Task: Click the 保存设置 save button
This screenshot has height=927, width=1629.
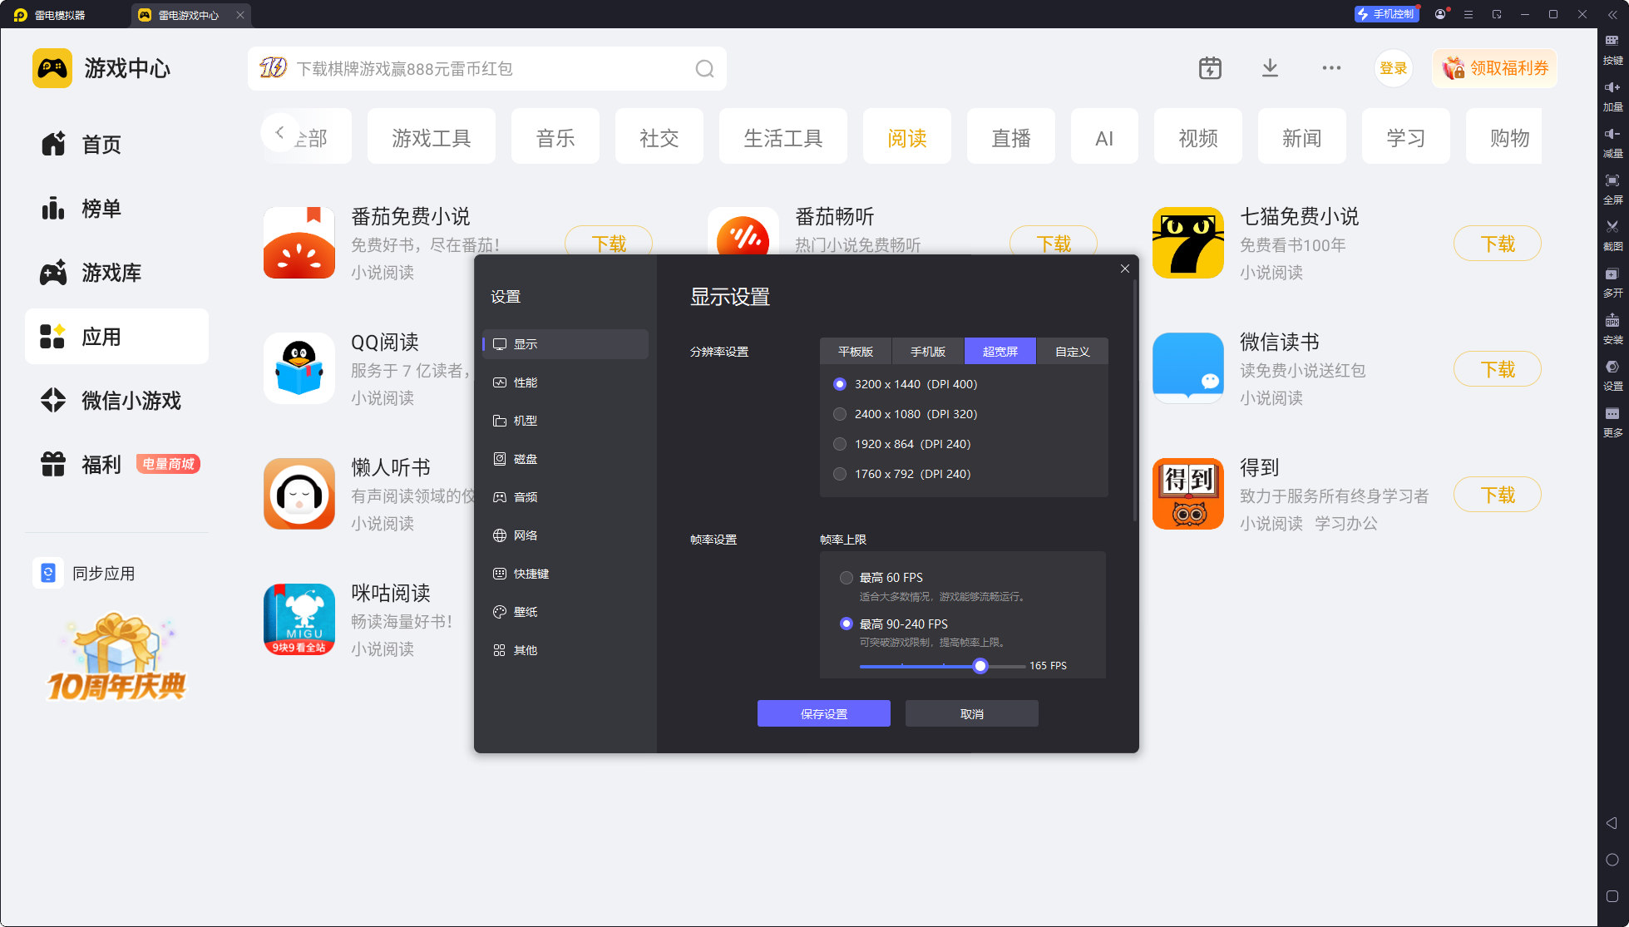Action: click(x=823, y=714)
